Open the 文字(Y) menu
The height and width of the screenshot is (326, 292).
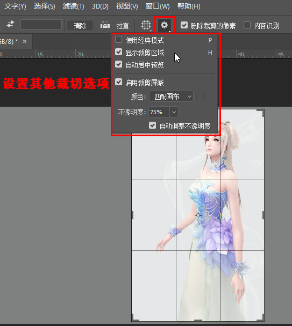coord(15,6)
